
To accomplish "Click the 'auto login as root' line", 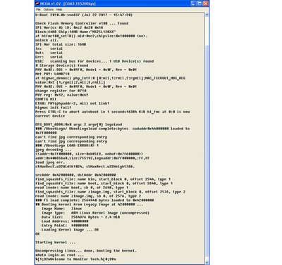I will (x=59, y=255).
